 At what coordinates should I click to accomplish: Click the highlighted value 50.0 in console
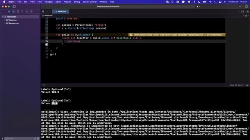point(55,103)
